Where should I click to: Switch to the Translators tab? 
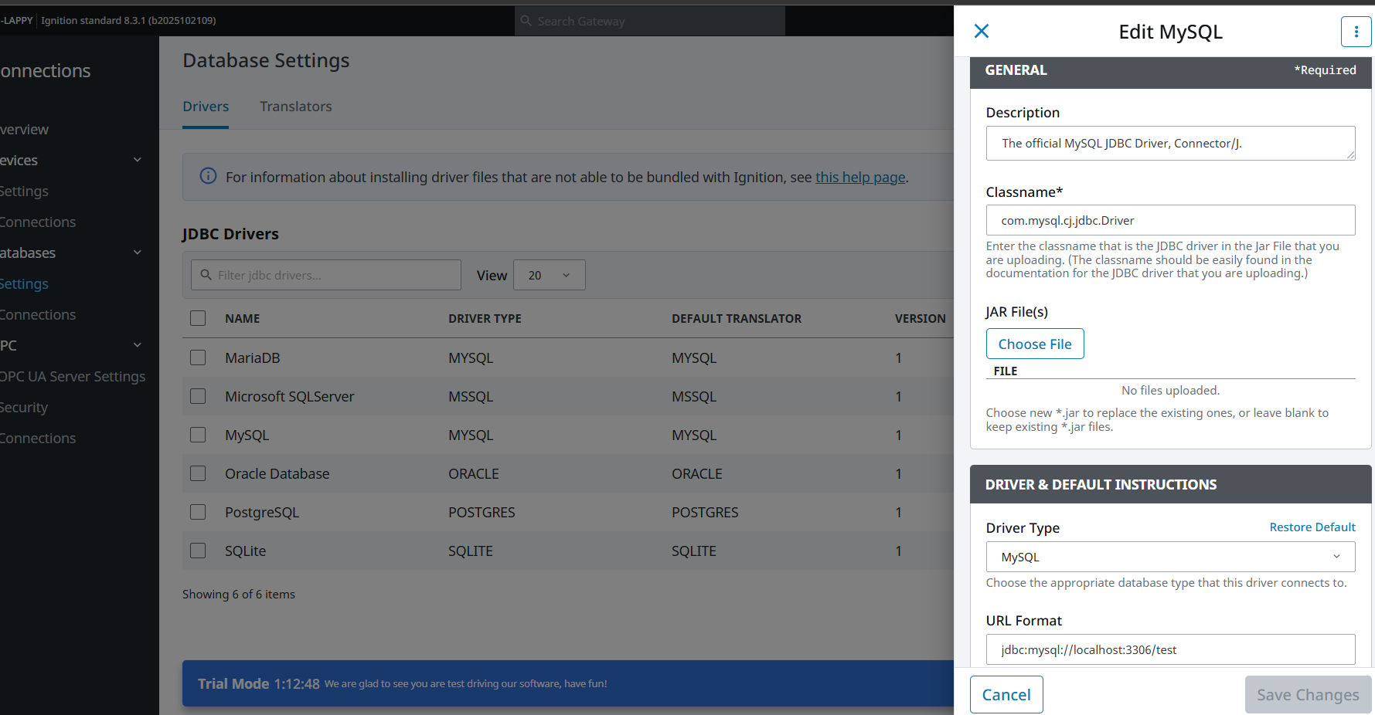[295, 107]
